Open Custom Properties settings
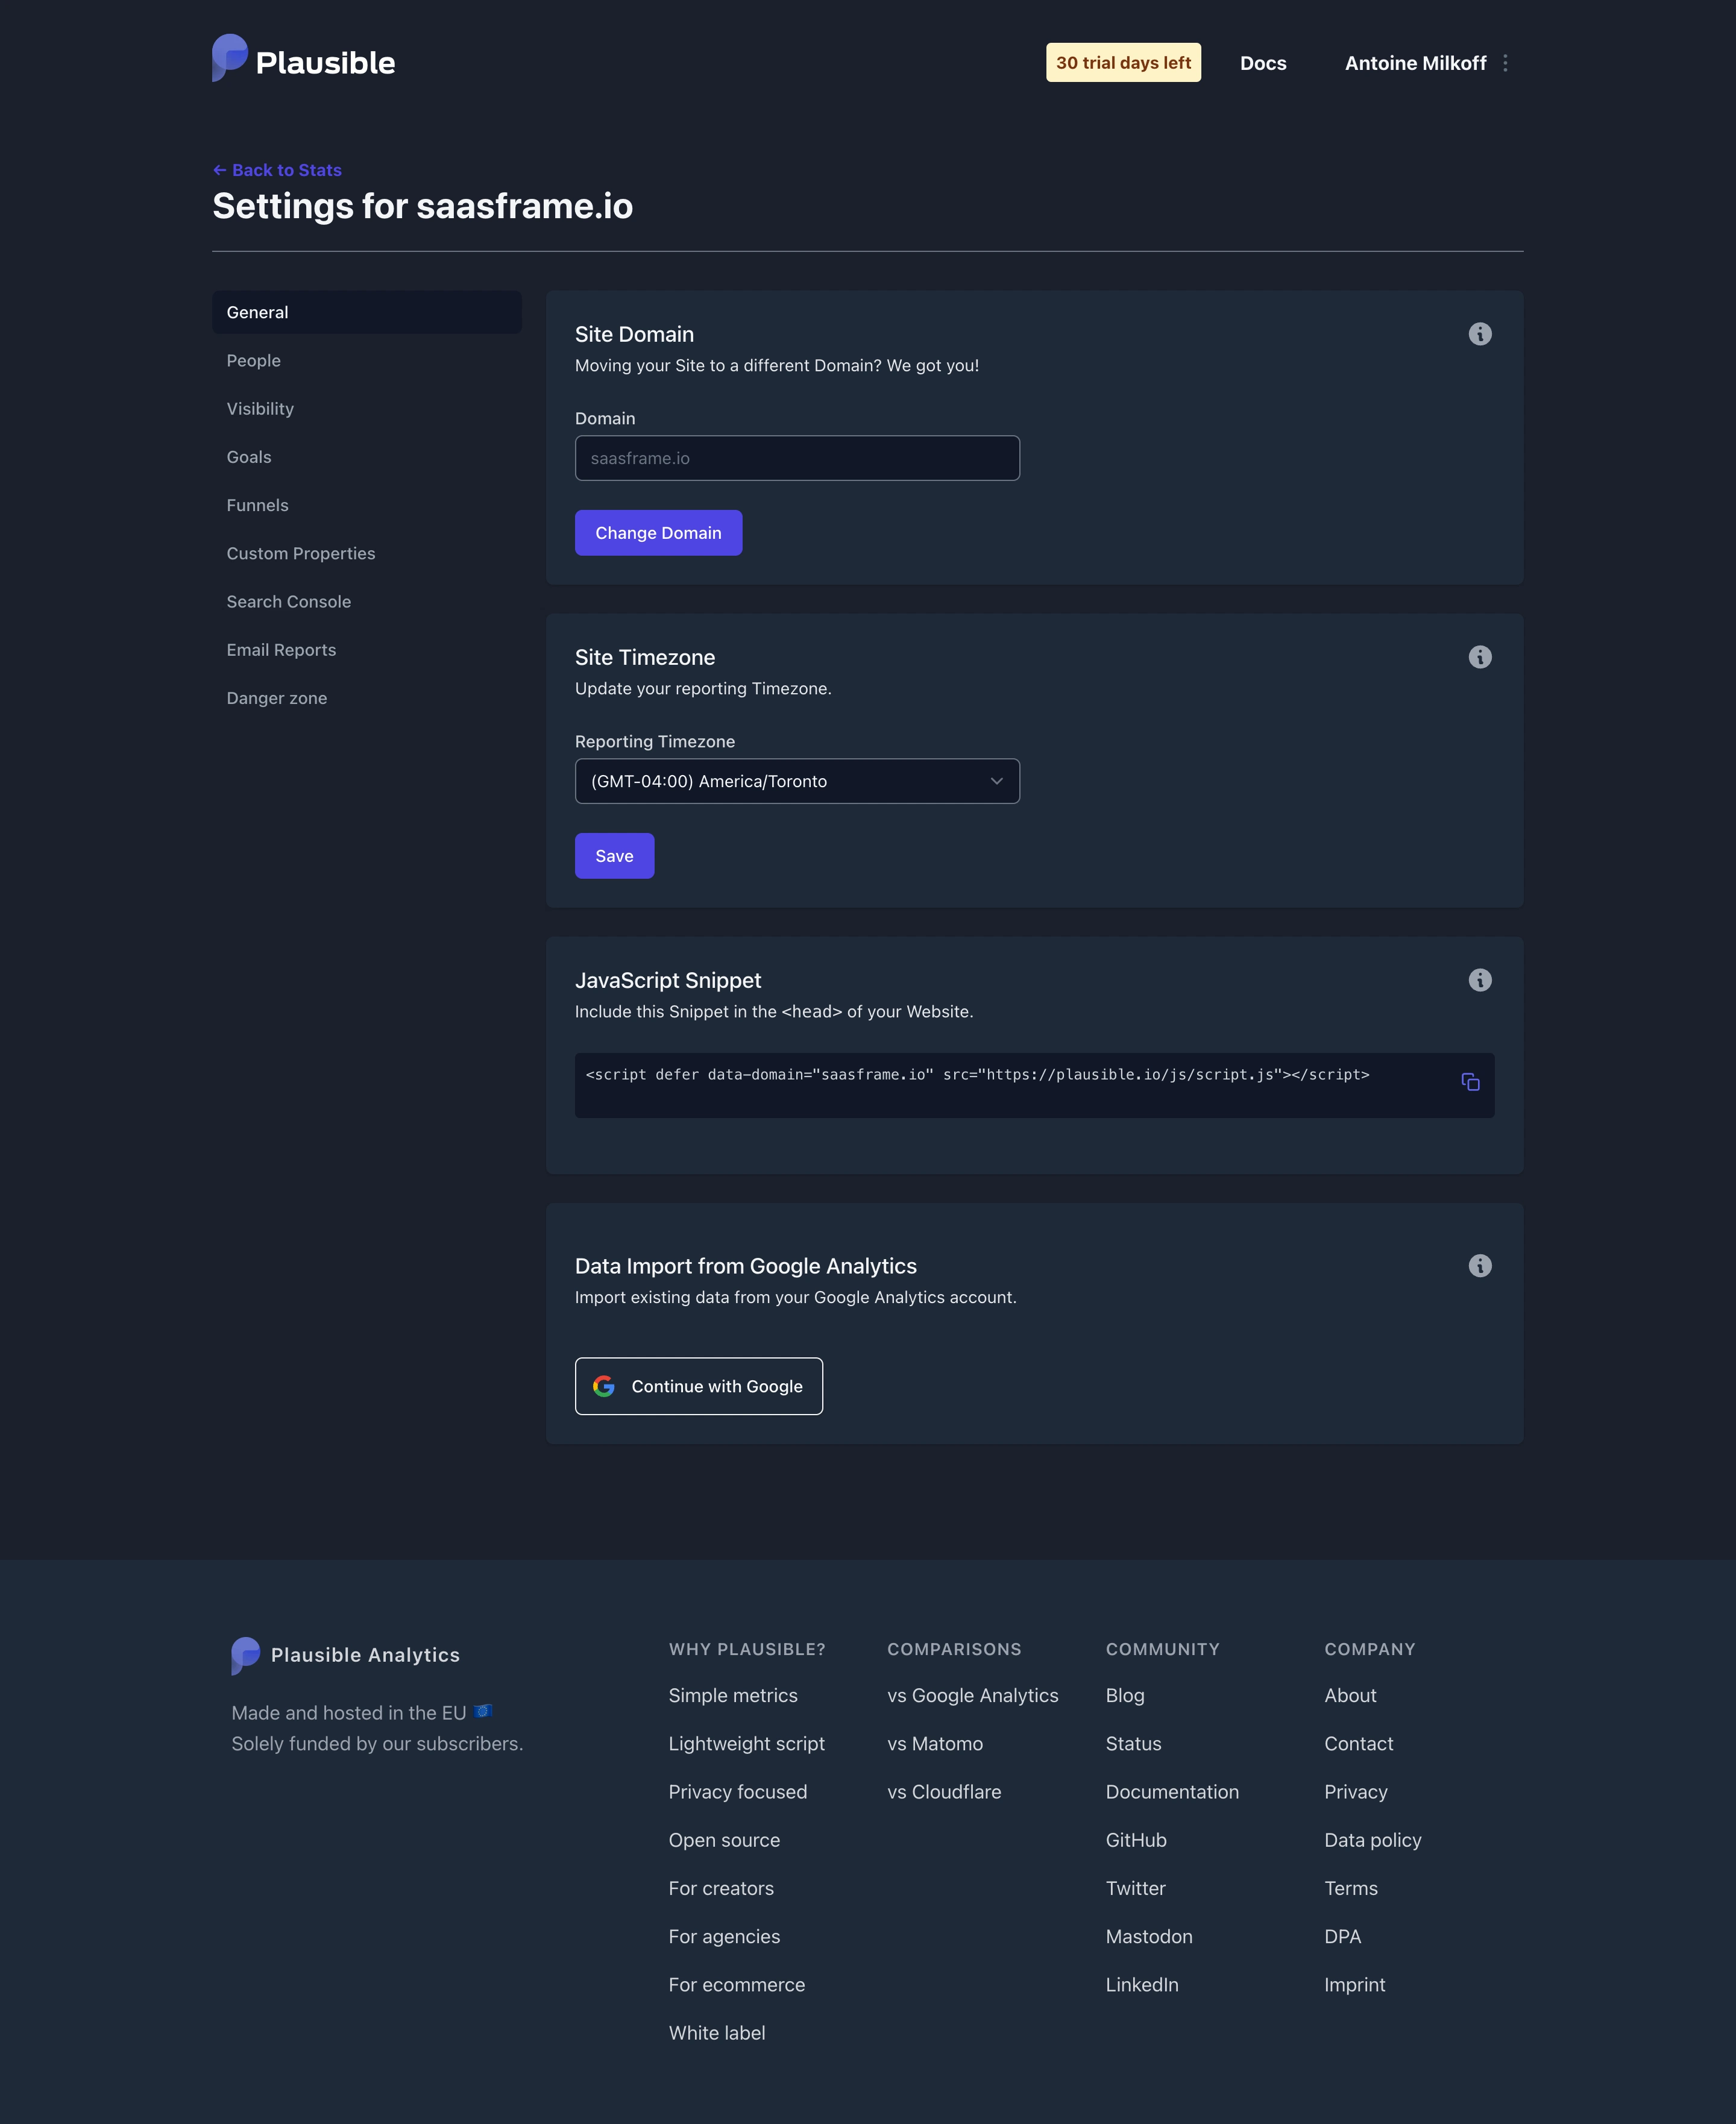This screenshot has height=2124, width=1736. [366, 553]
